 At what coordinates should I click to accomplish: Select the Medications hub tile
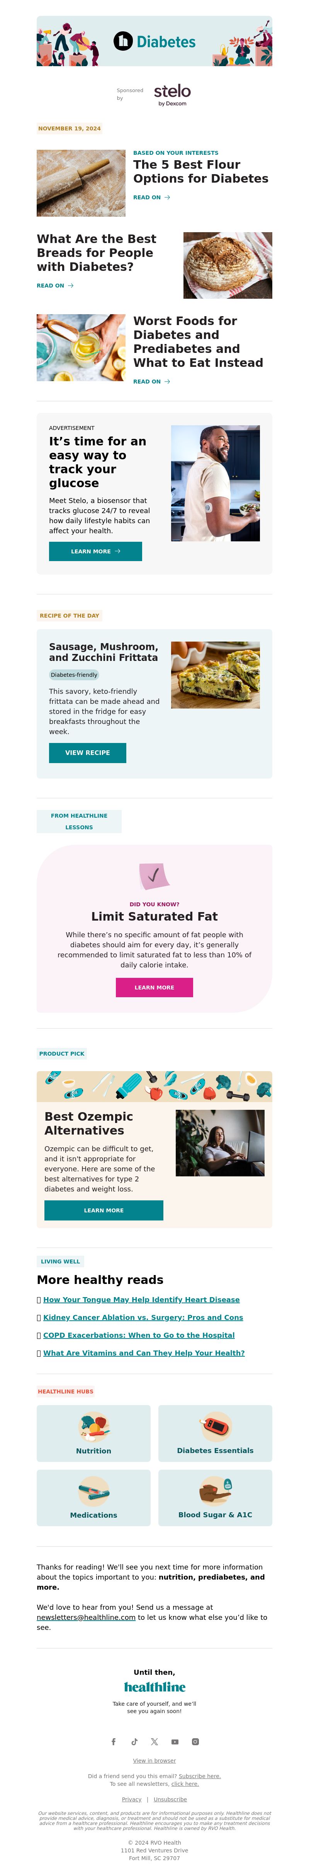click(x=94, y=1497)
